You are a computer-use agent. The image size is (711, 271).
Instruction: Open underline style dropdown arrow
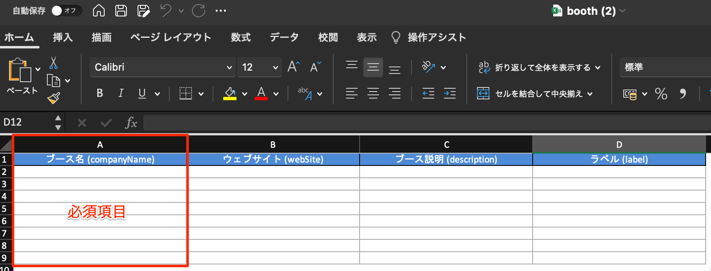click(x=157, y=94)
